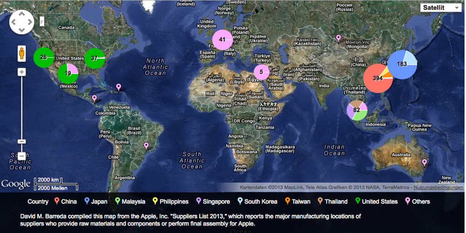Open the 41 cluster over Europe
The height and width of the screenshot is (233, 466).
(x=223, y=40)
